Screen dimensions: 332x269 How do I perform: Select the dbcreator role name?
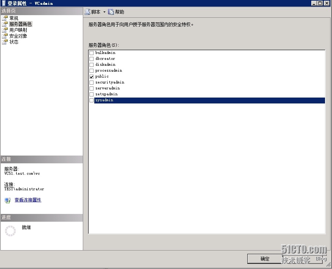(x=105, y=58)
